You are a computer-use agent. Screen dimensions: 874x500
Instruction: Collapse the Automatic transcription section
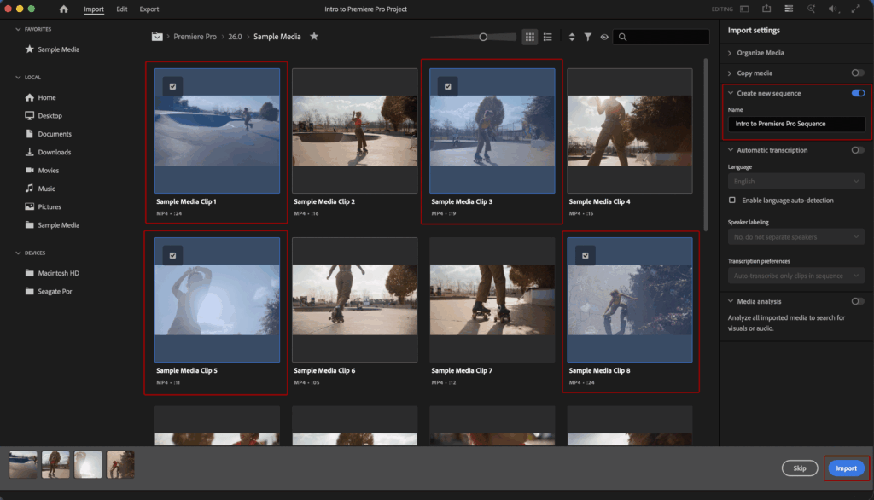coord(731,150)
